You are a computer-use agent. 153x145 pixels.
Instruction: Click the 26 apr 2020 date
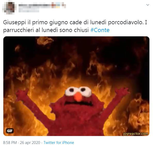(x=30, y=143)
